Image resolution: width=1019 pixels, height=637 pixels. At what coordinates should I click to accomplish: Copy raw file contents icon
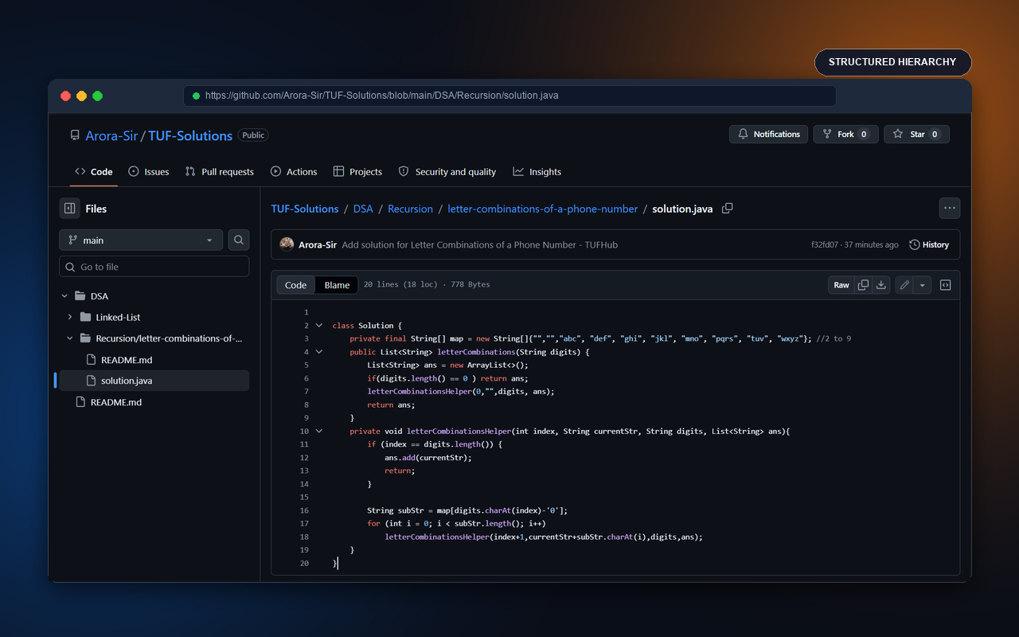(x=863, y=285)
